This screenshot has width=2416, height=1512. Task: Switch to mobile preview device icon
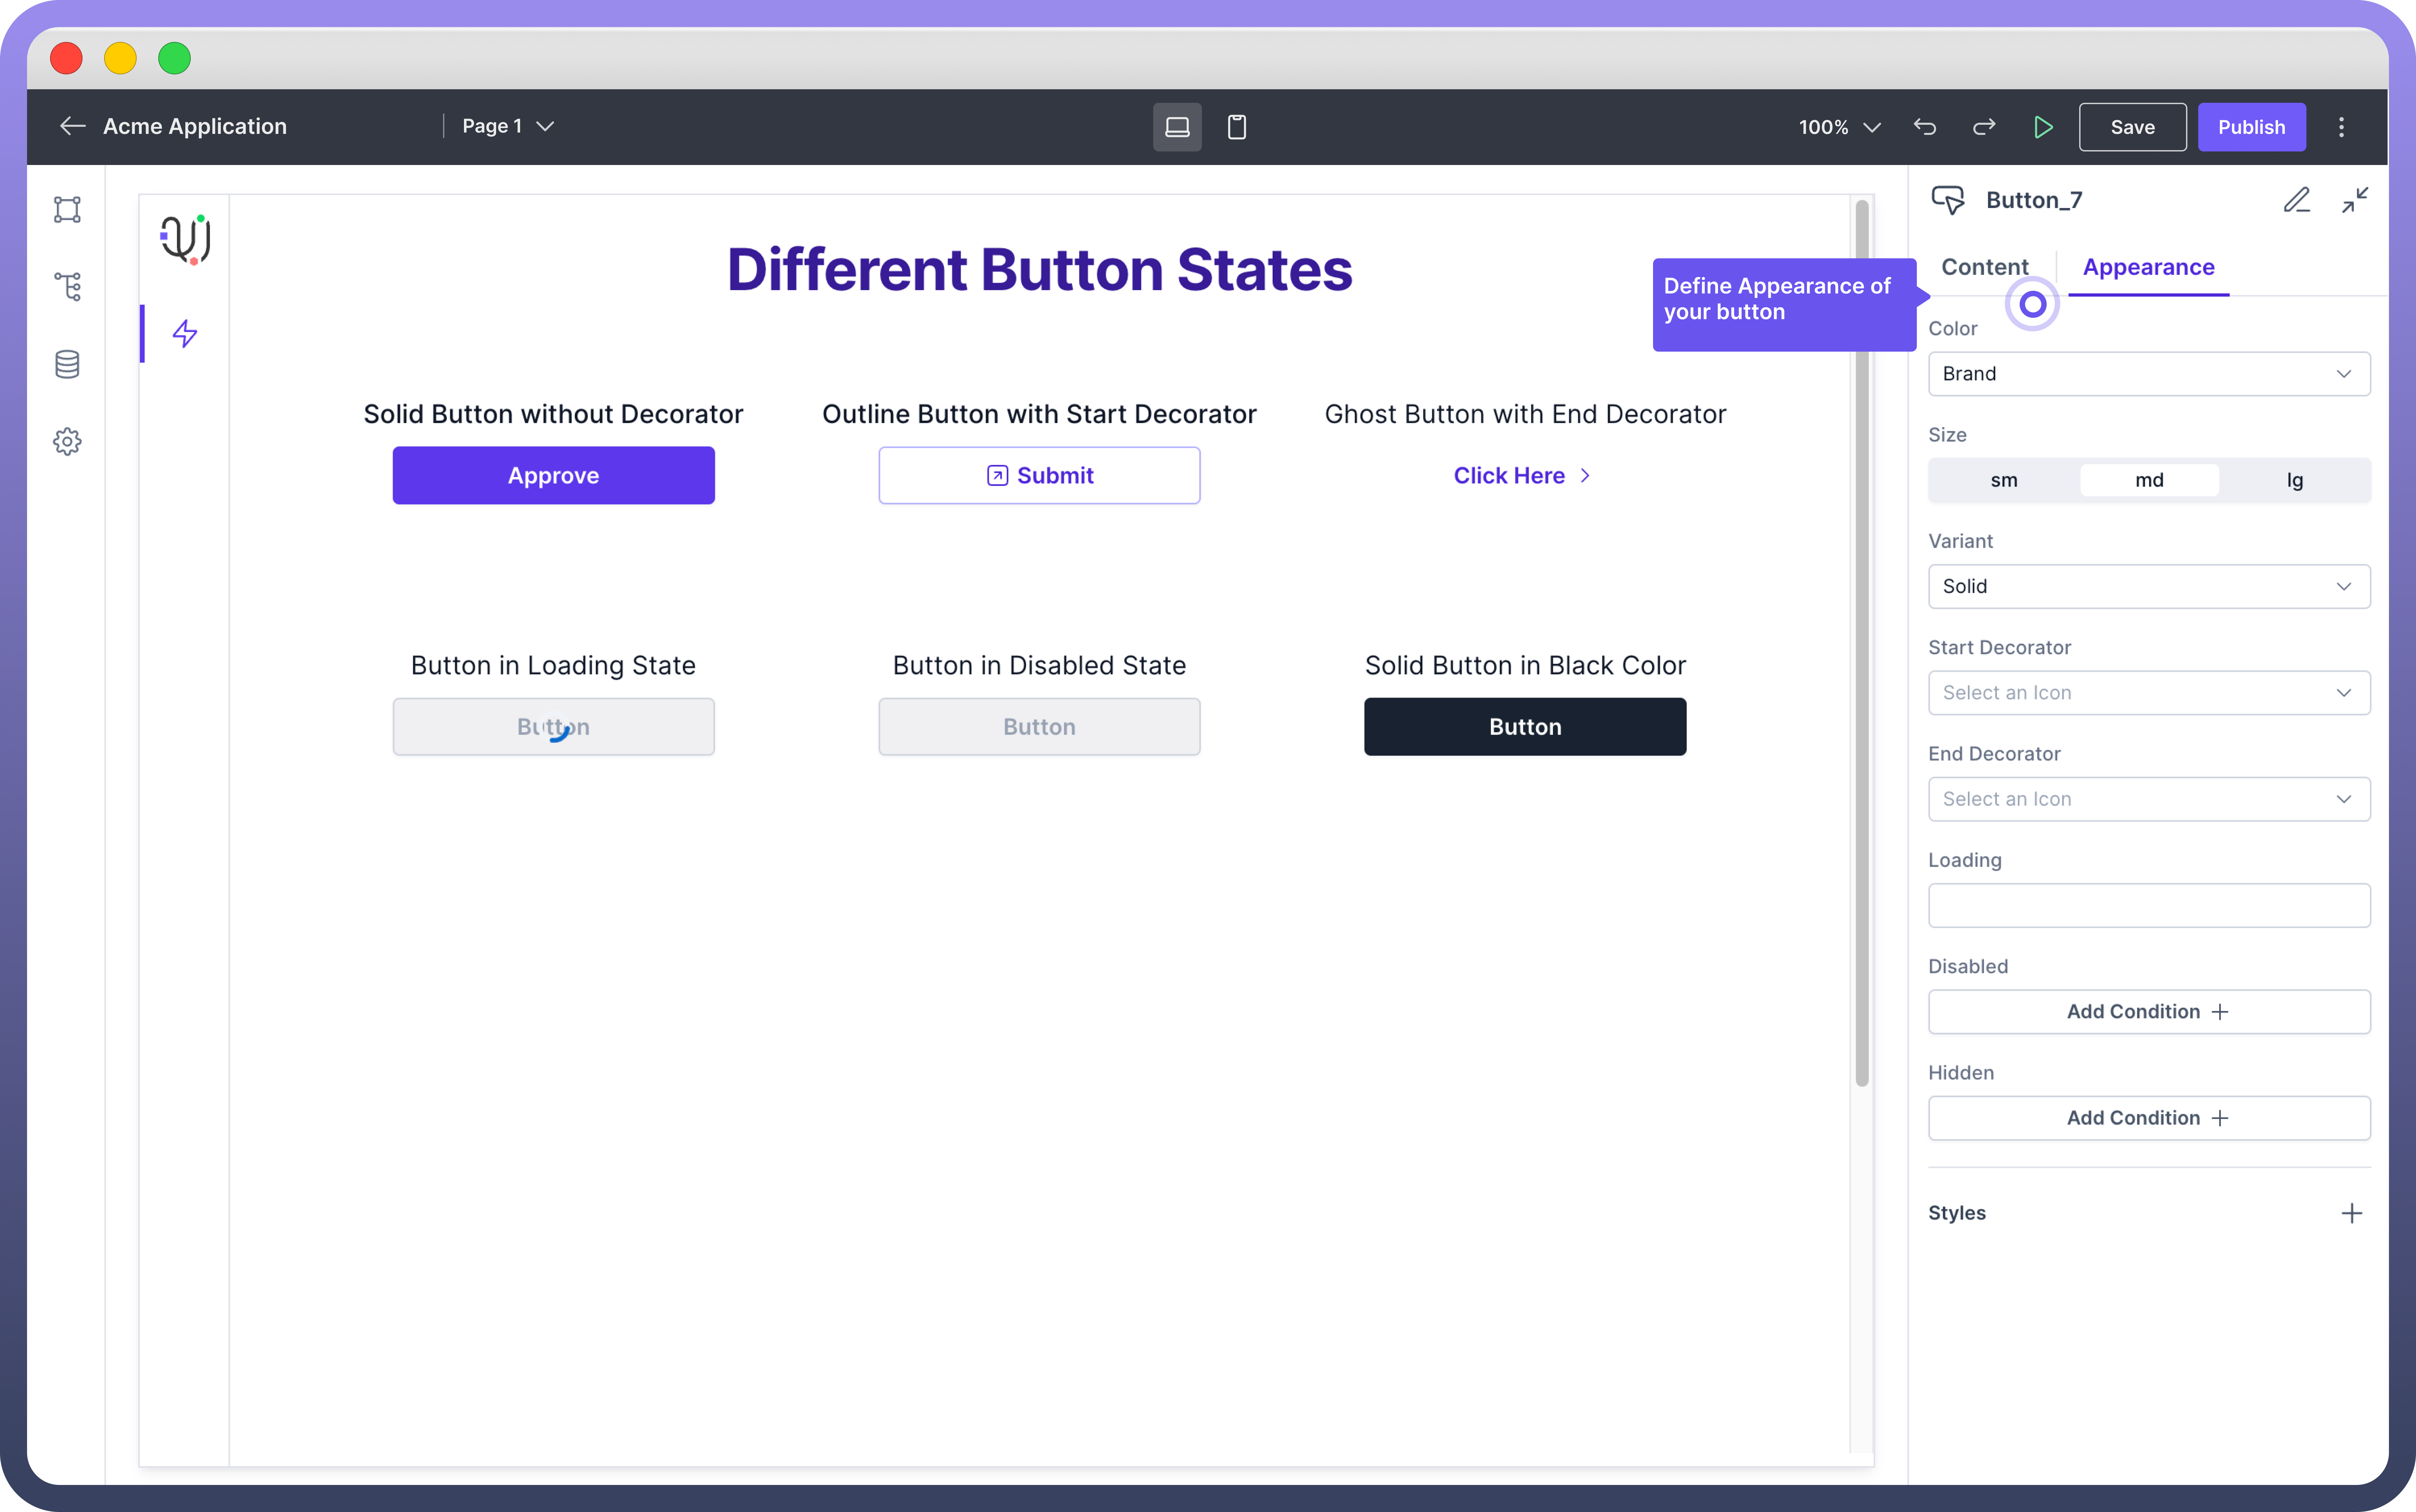(x=1237, y=127)
